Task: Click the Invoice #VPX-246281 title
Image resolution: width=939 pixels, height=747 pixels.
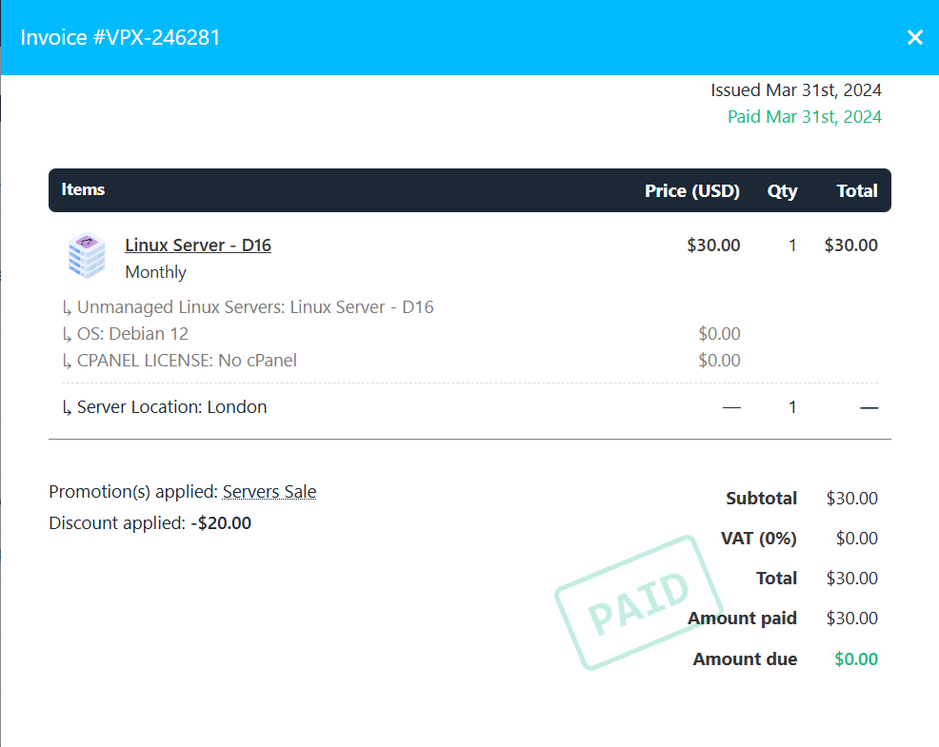Action: 120,38
